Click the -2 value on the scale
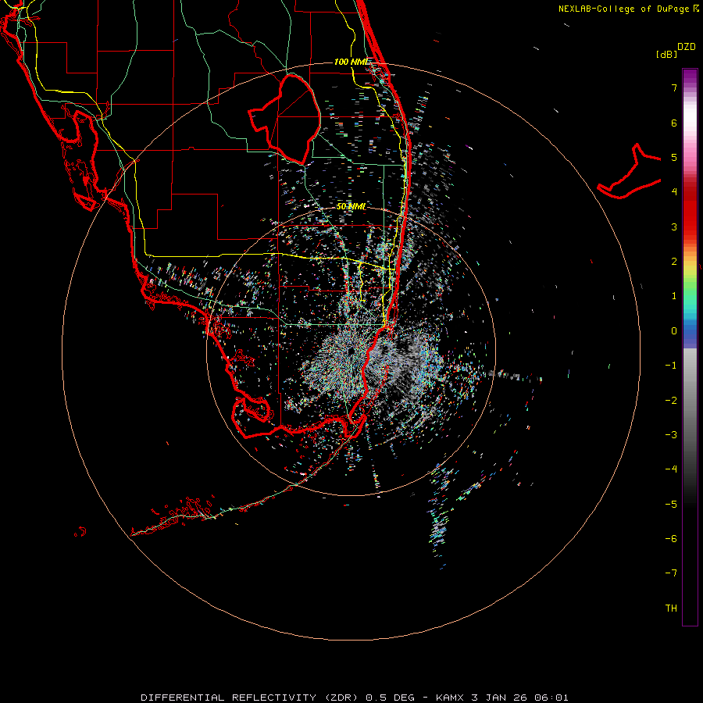 coord(671,401)
